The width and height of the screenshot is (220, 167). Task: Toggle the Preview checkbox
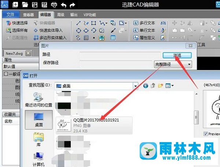(x=205, y=134)
